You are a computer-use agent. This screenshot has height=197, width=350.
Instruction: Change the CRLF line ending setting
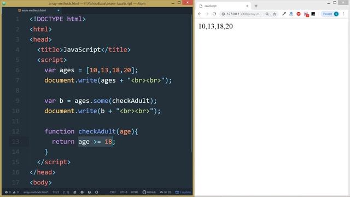tap(113, 192)
